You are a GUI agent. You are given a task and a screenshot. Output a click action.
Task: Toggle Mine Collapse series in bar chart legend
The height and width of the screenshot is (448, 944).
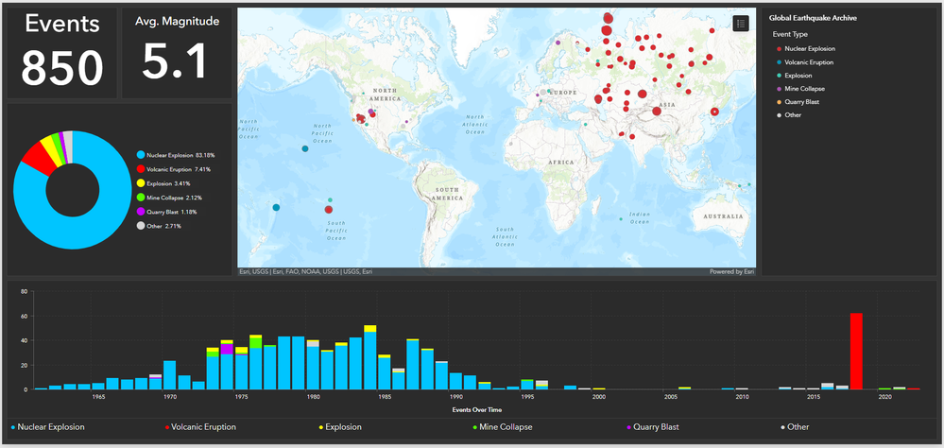point(502,427)
